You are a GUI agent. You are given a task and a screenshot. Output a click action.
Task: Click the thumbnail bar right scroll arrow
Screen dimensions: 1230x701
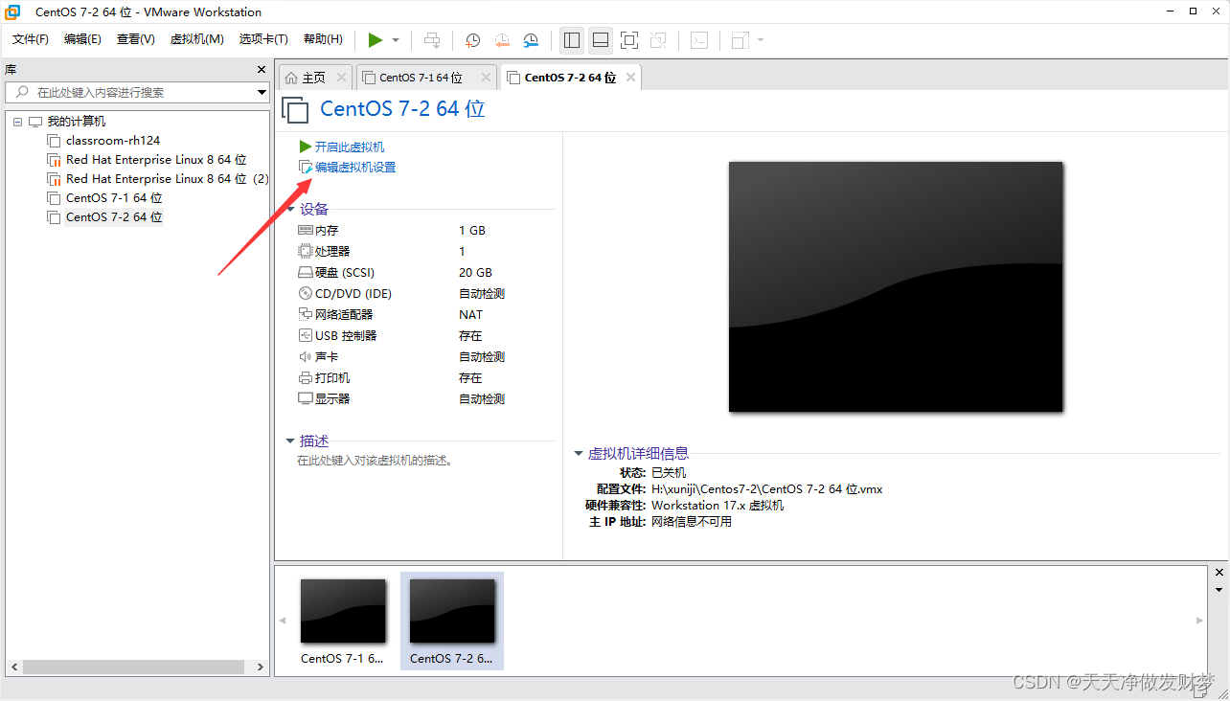tap(1200, 621)
